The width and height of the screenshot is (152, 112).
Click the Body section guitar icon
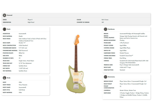[x=4, y=78]
